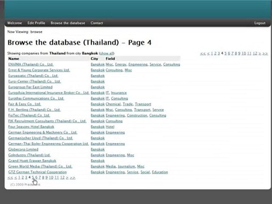Open the Contact page from the navigation
272x204 pixels.
click(x=97, y=23)
